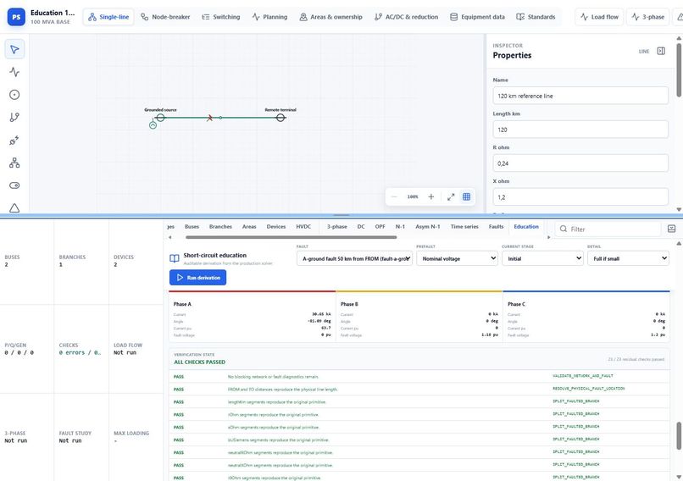683x481 pixels.
Task: Open the Prefault Nominal voltage dropdown
Action: (457, 258)
